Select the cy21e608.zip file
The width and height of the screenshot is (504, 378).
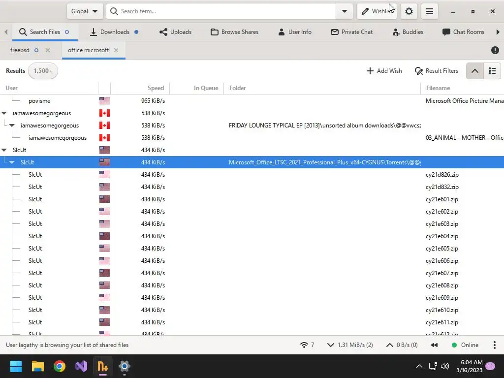[x=252, y=285]
